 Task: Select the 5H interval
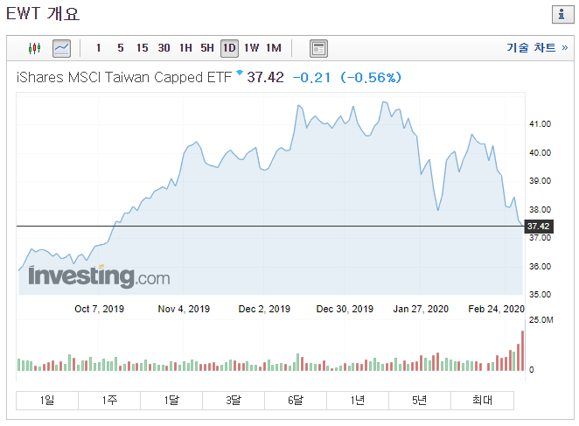(207, 48)
